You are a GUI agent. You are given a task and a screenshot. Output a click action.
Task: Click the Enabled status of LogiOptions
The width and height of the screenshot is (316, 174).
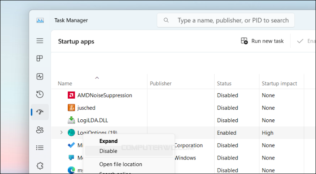coord(227,133)
